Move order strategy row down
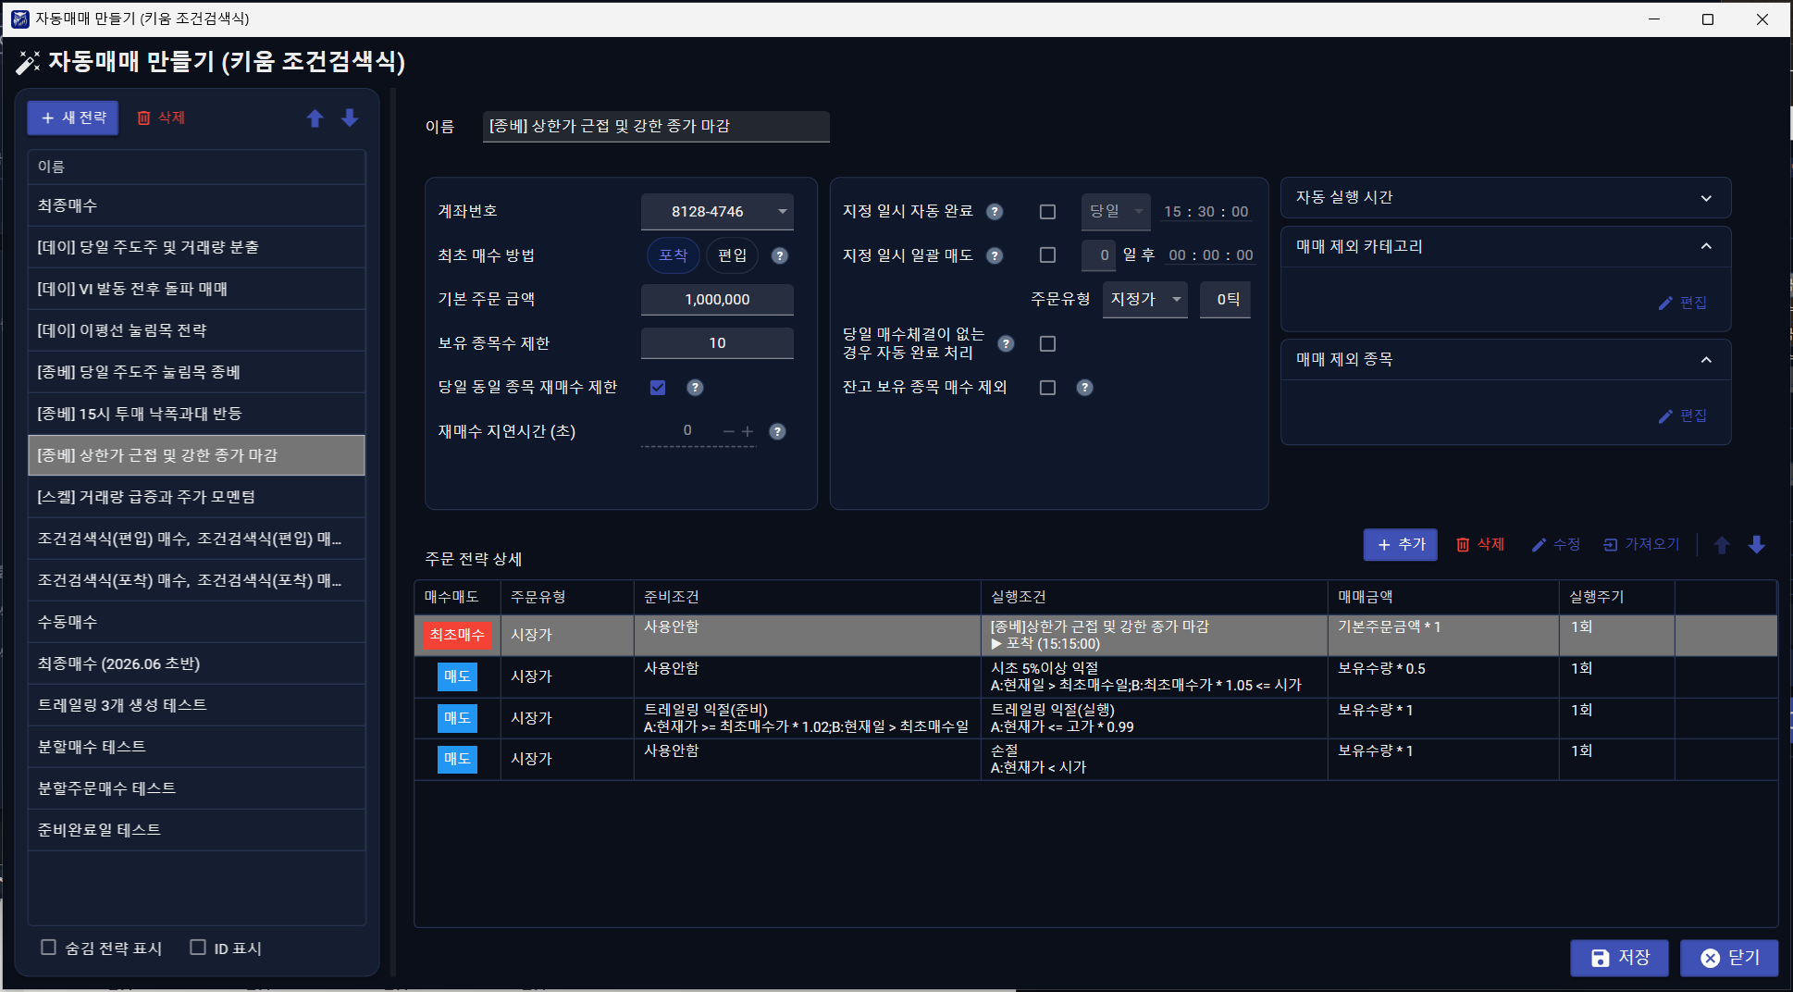This screenshot has height=992, width=1793. pyautogui.click(x=1757, y=545)
